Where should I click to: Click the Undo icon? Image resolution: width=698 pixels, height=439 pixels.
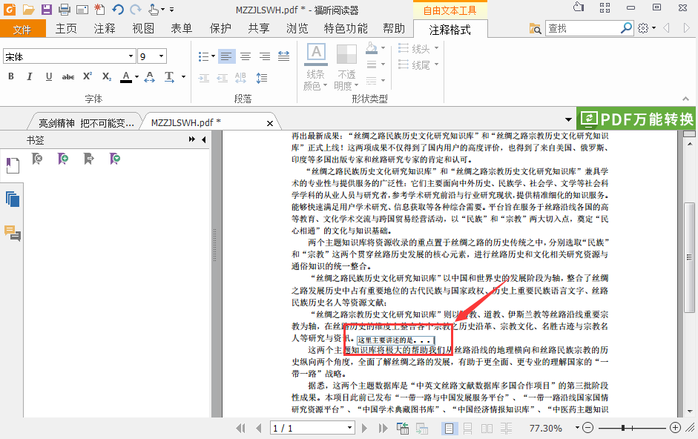click(x=117, y=8)
